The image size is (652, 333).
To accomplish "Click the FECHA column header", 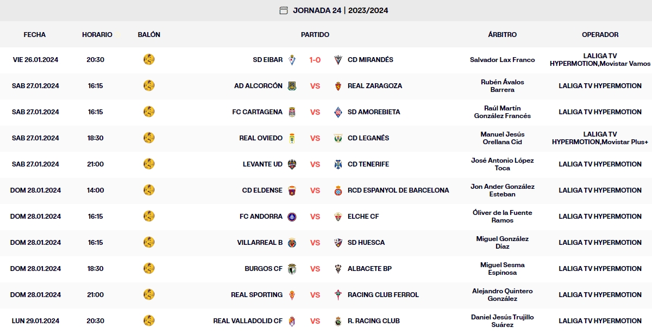I will click(34, 34).
